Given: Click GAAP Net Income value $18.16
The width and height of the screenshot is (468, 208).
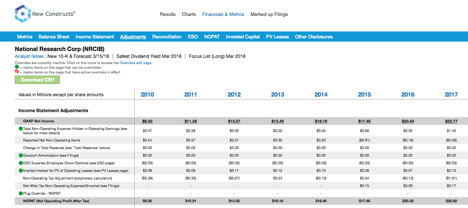Looking at the screenshot, I should [321, 121].
